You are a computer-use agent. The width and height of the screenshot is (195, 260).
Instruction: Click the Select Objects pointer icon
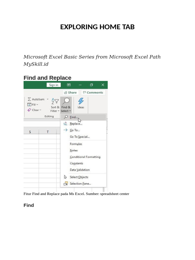tap(65, 177)
